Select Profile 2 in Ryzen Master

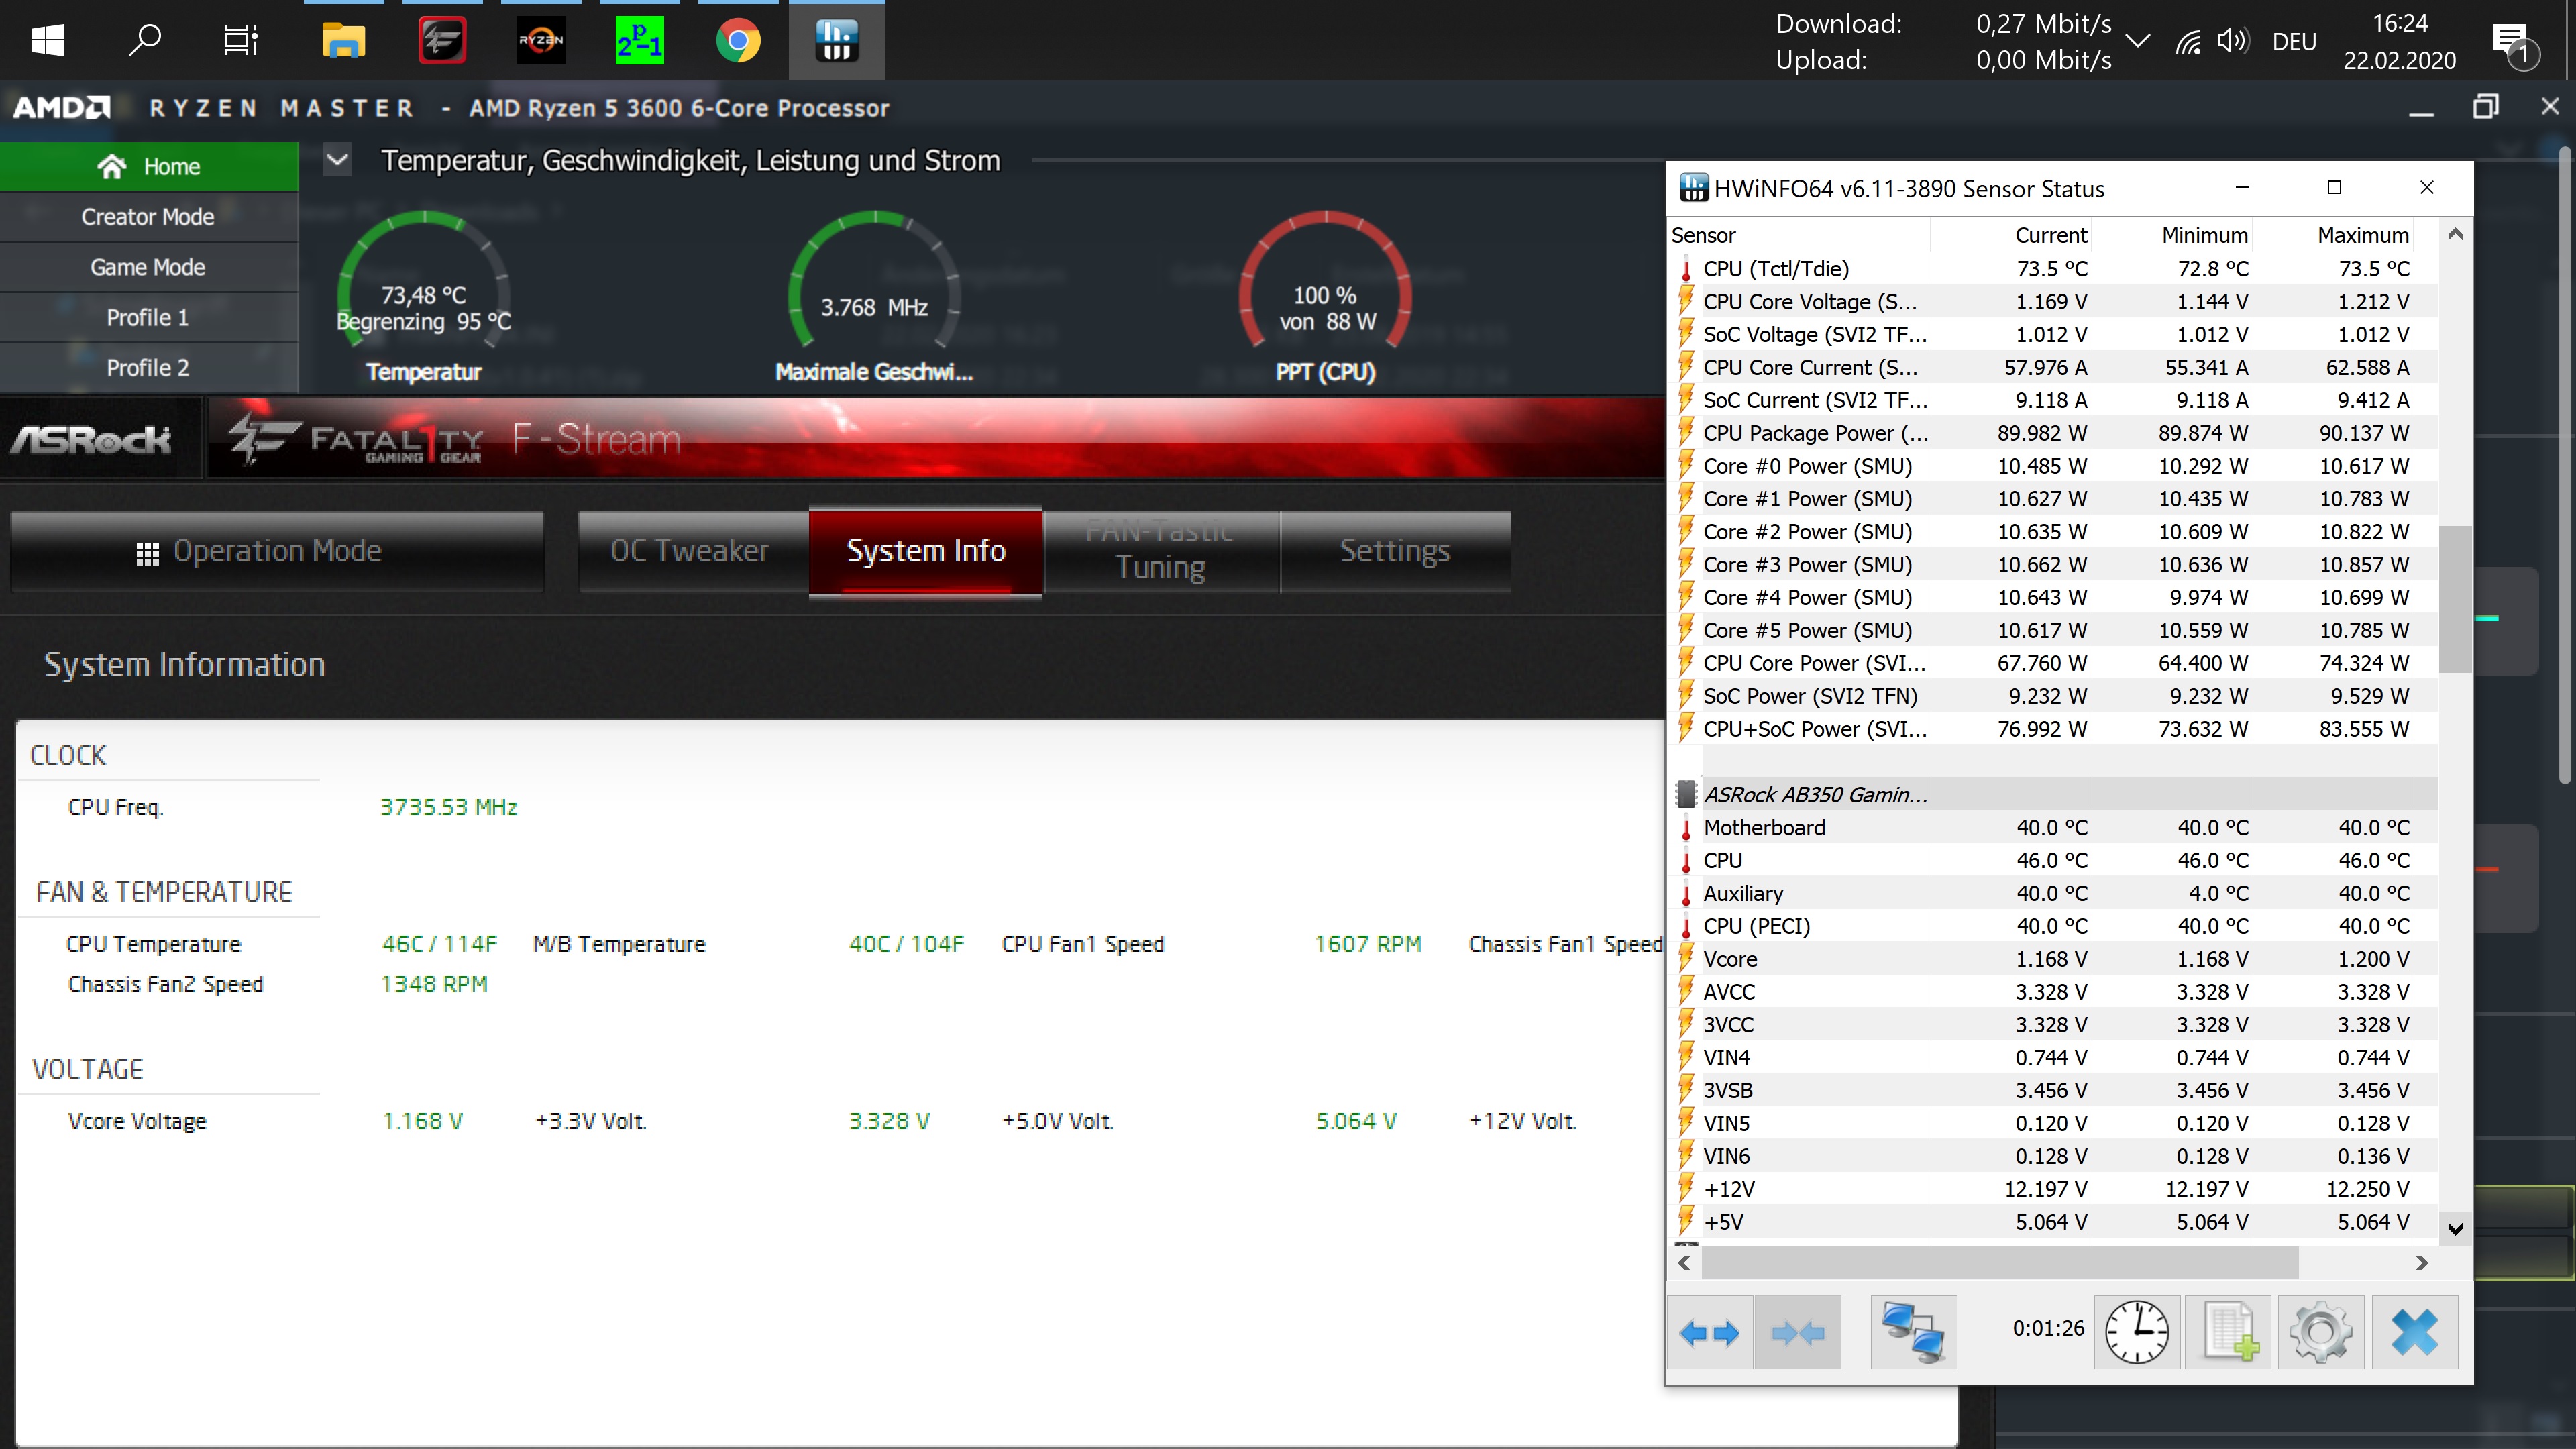click(149, 367)
